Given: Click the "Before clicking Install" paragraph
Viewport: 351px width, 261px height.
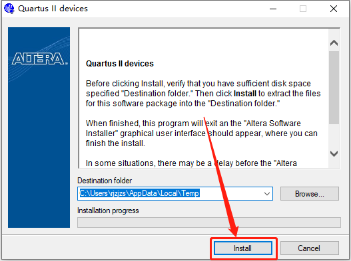Looking at the screenshot, I should pos(203,94).
